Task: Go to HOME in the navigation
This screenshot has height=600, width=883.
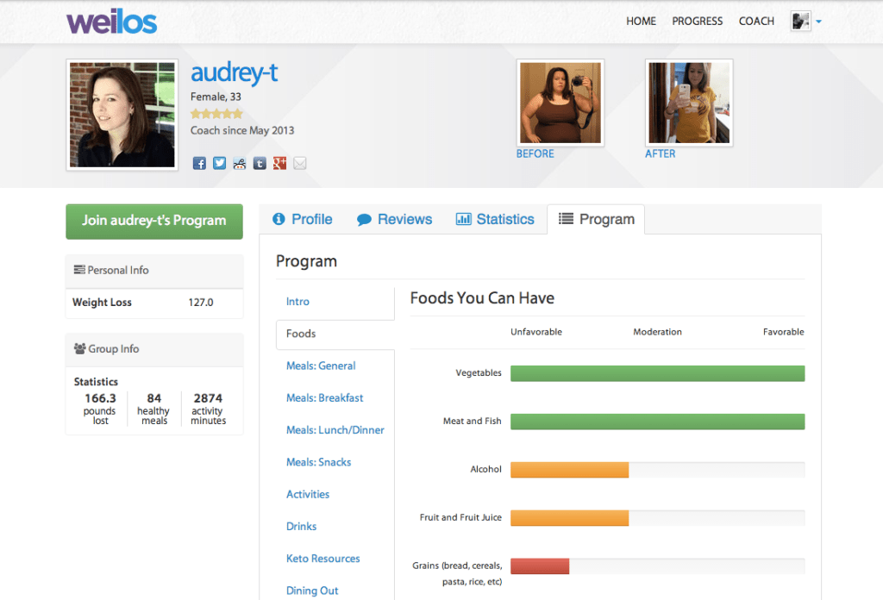Action: point(641,22)
